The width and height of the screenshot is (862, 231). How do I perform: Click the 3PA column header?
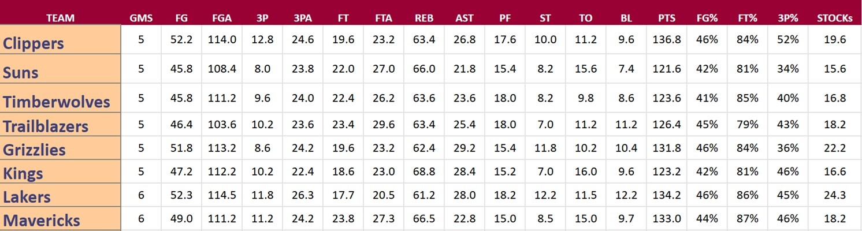pos(303,18)
